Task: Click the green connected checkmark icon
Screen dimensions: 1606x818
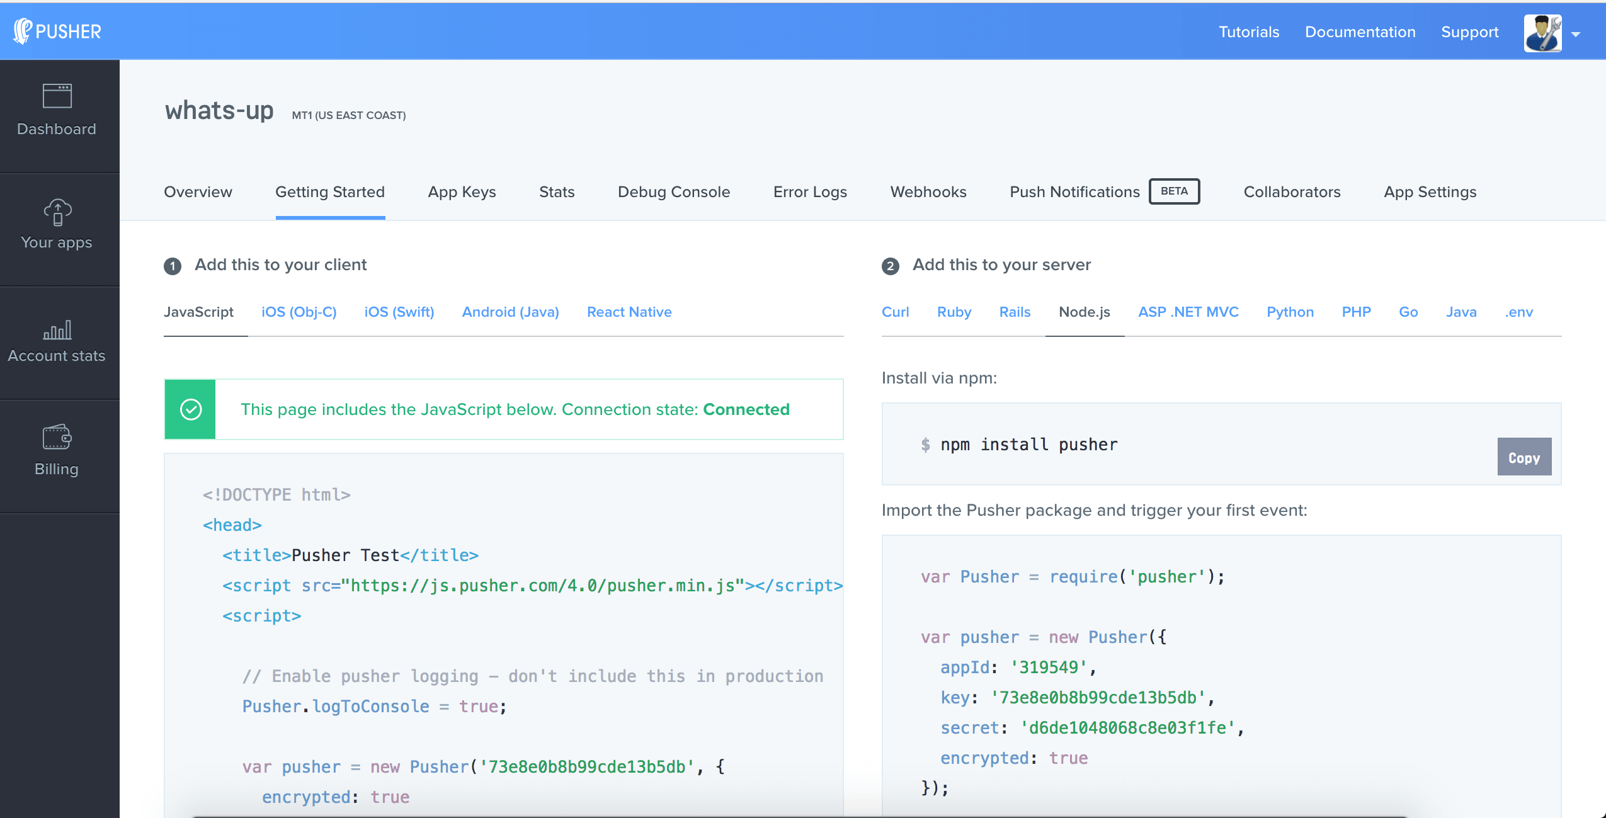Action: click(190, 409)
